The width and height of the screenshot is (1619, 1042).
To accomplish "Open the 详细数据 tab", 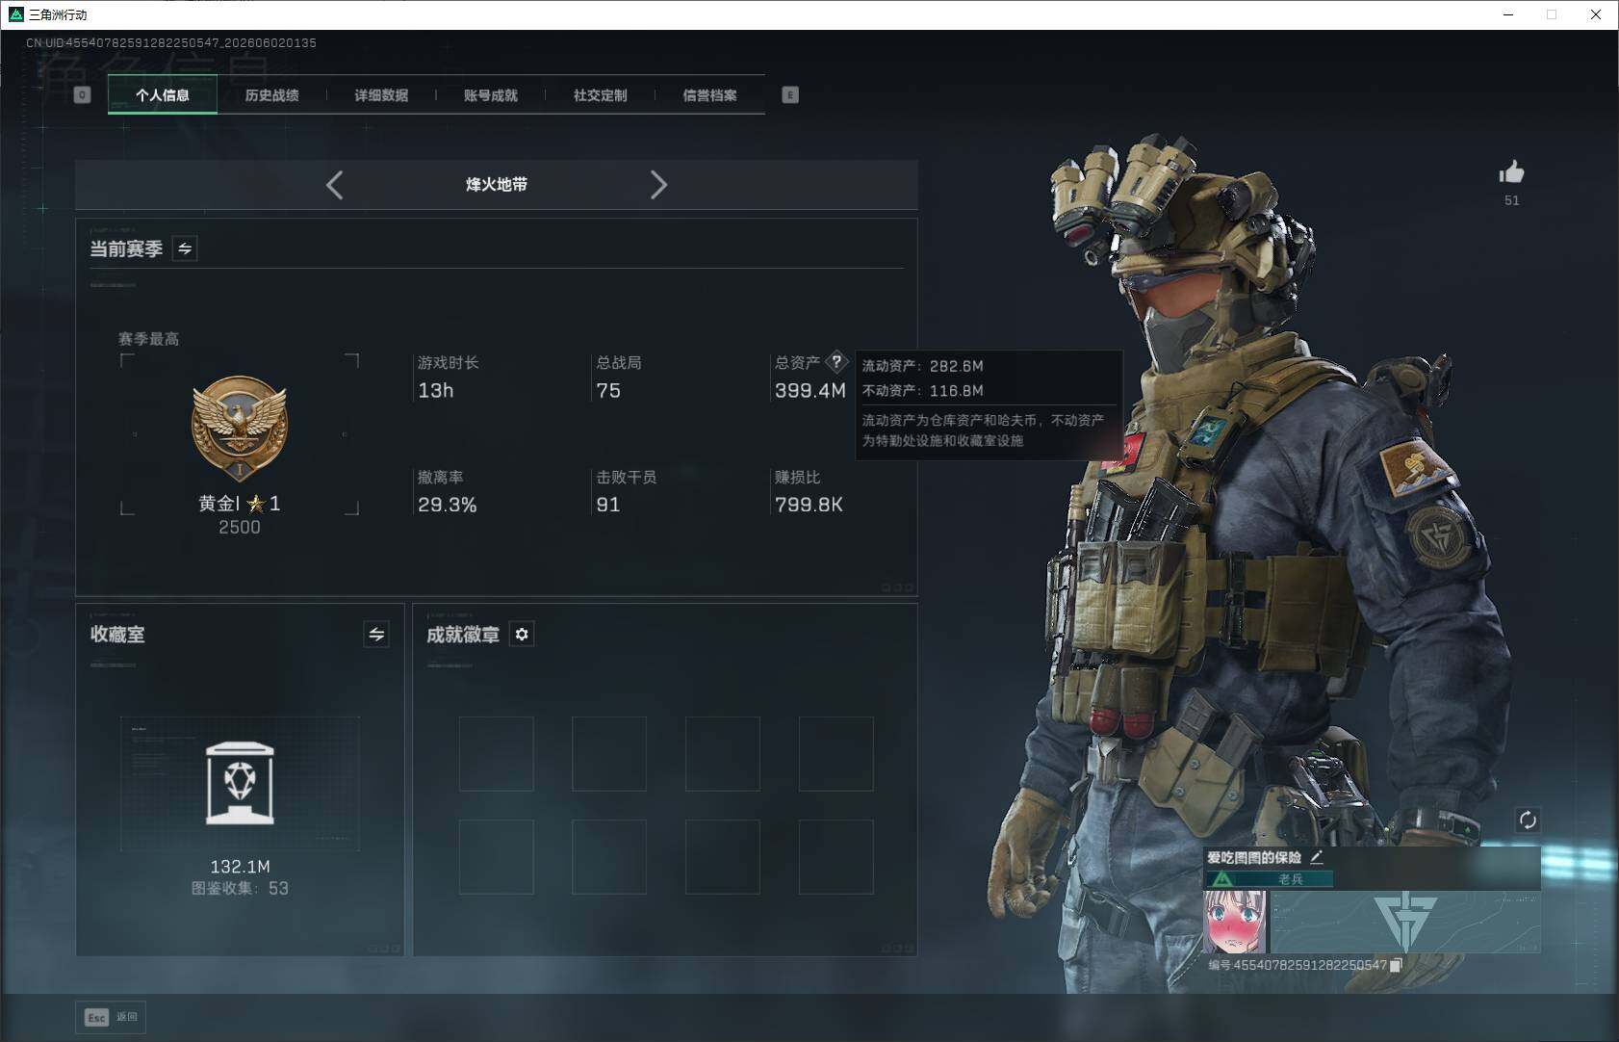I will coord(381,94).
